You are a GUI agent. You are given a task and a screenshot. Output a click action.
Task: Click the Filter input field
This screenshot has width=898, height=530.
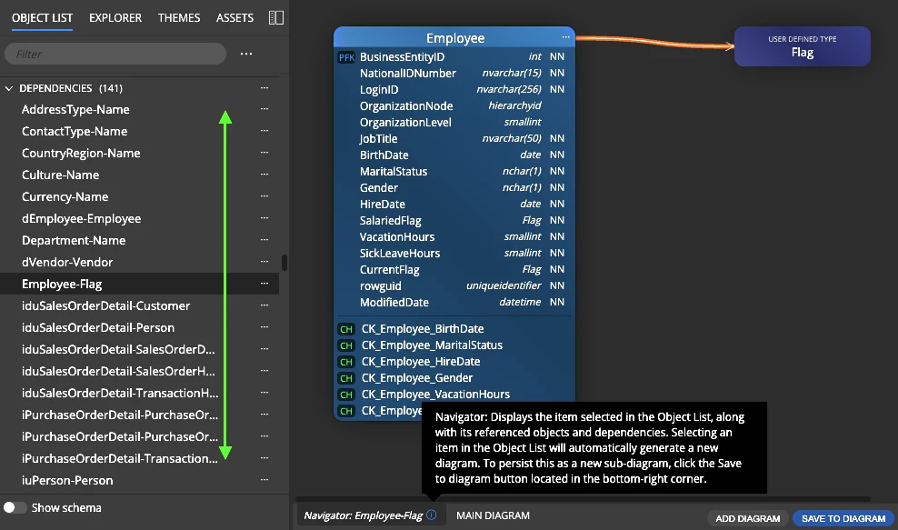115,54
